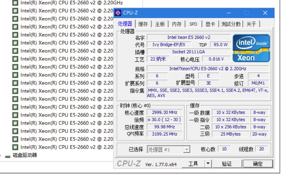
Task: Click the Intel inside logo badge
Action: tap(252, 42)
